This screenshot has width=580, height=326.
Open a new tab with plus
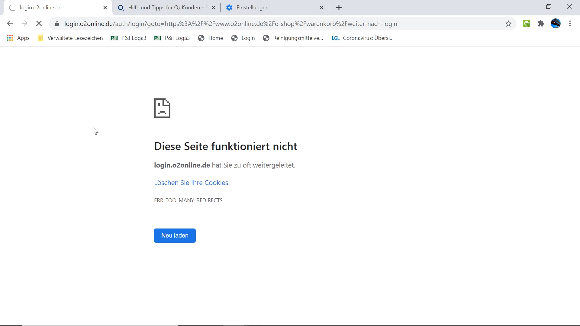pyautogui.click(x=339, y=8)
